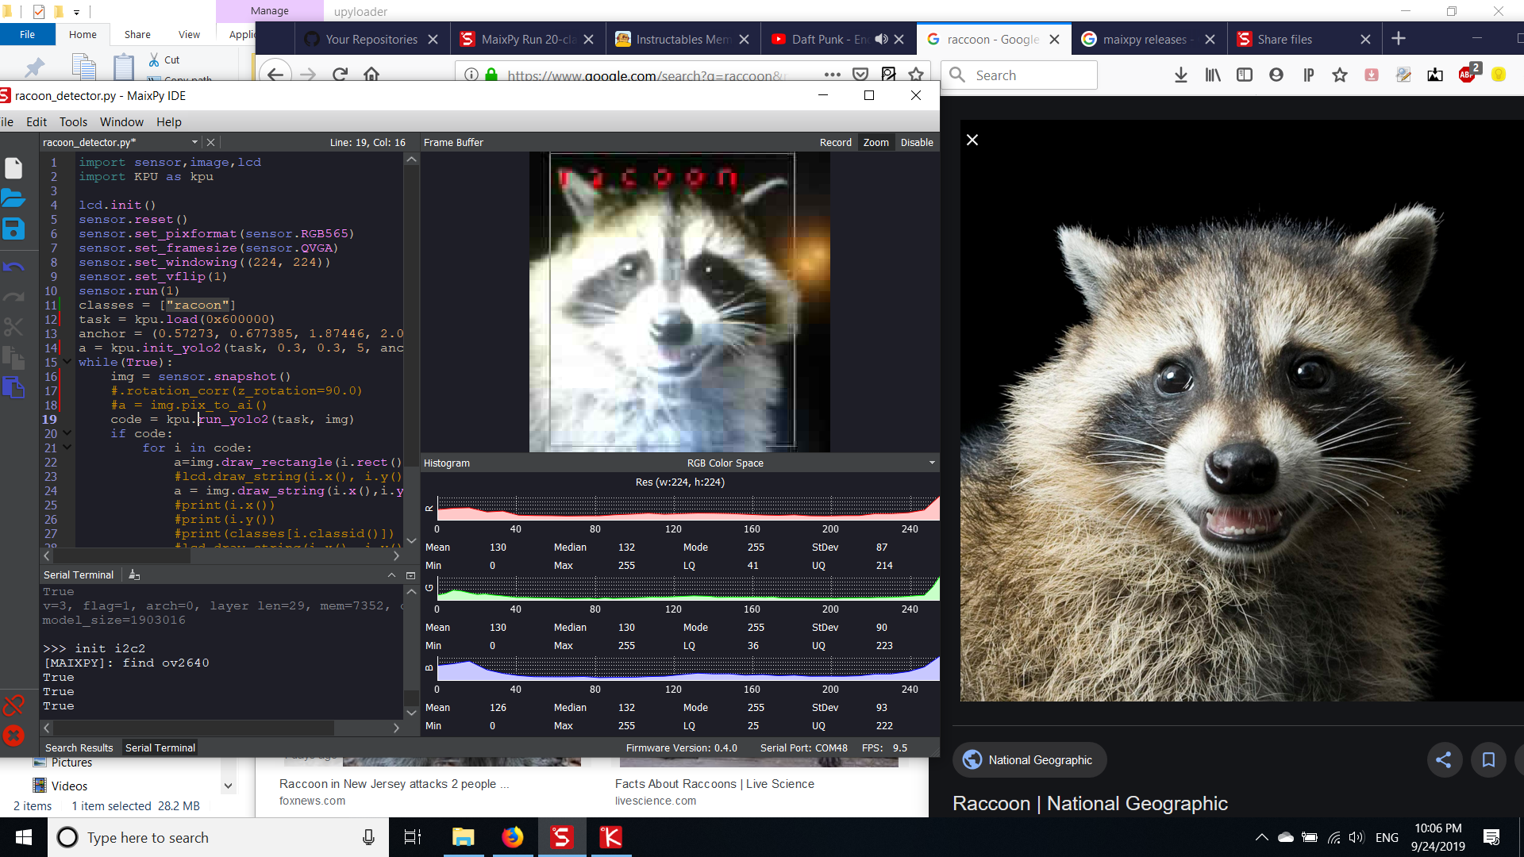1524x857 pixels.
Task: Click the share button for raccoon image
Action: pos(1443,760)
